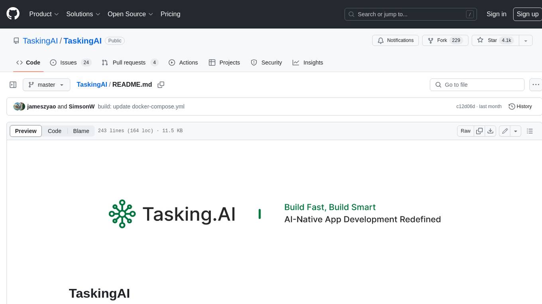Click the Tasking.AI banner image

(x=275, y=214)
